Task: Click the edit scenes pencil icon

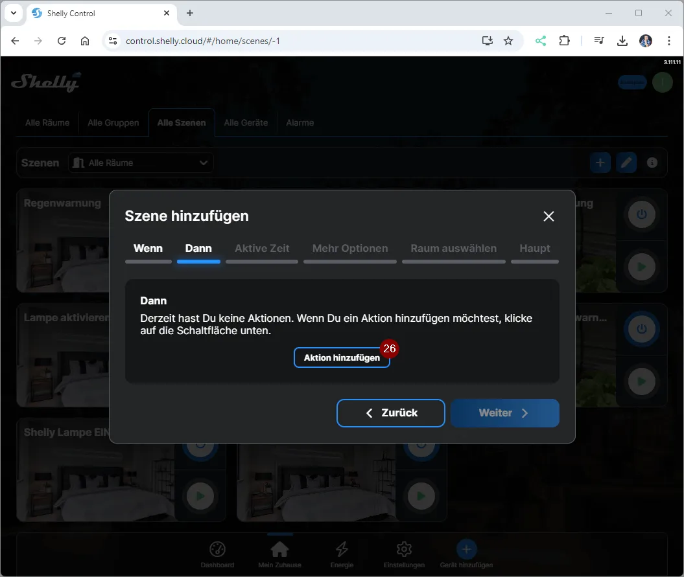Action: coord(626,163)
